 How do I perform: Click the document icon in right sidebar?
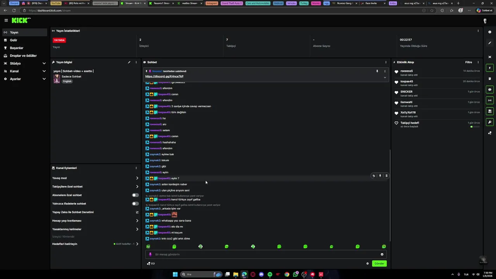[x=490, y=79]
